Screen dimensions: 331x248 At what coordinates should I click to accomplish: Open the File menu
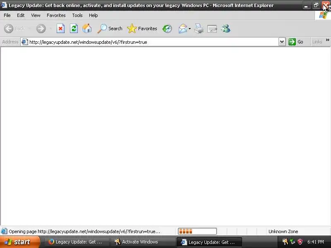point(7,15)
